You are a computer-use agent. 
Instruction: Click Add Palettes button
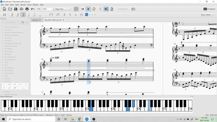pos(11,22)
